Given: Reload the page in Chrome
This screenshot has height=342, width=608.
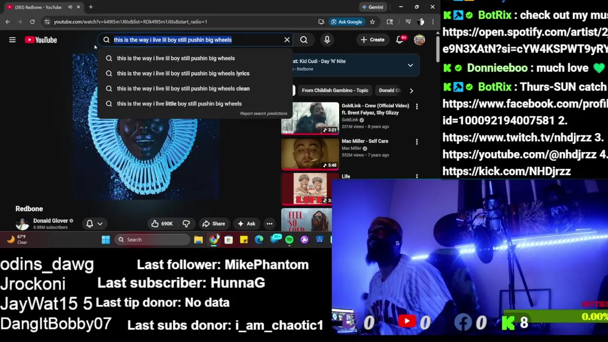Looking at the screenshot, I should pos(32,22).
